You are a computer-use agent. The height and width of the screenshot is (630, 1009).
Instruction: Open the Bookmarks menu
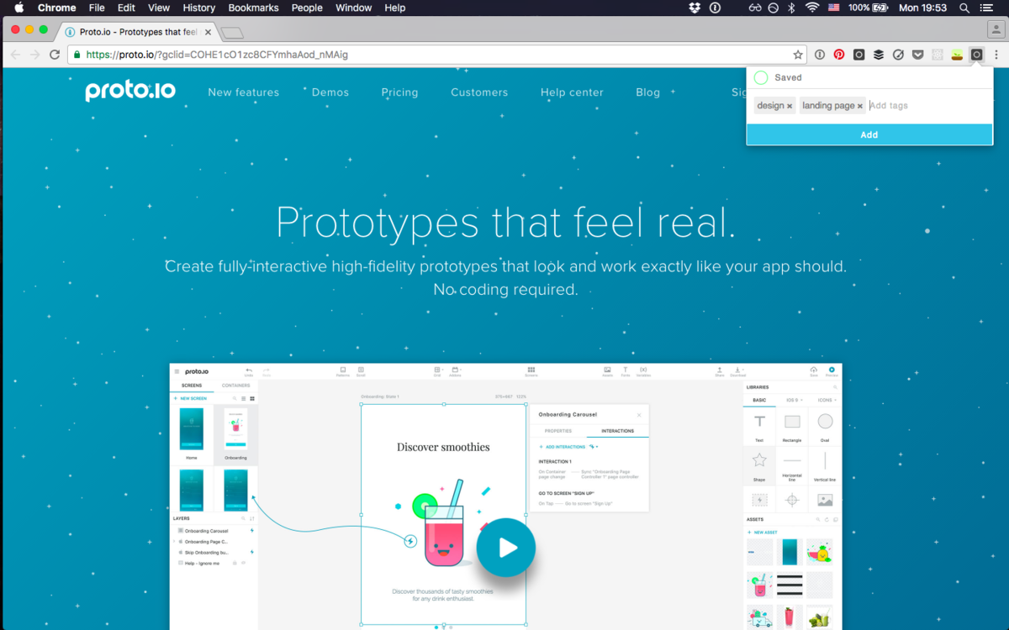point(253,8)
